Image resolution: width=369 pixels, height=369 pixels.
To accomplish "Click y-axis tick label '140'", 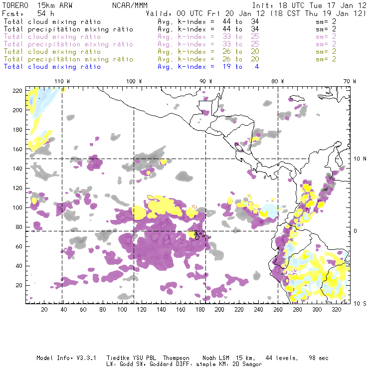I will (x=17, y=169).
